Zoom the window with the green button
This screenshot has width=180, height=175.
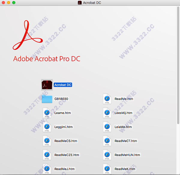[x=14, y=3]
